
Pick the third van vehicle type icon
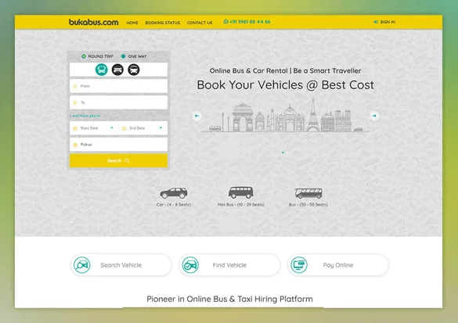pyautogui.click(x=134, y=70)
